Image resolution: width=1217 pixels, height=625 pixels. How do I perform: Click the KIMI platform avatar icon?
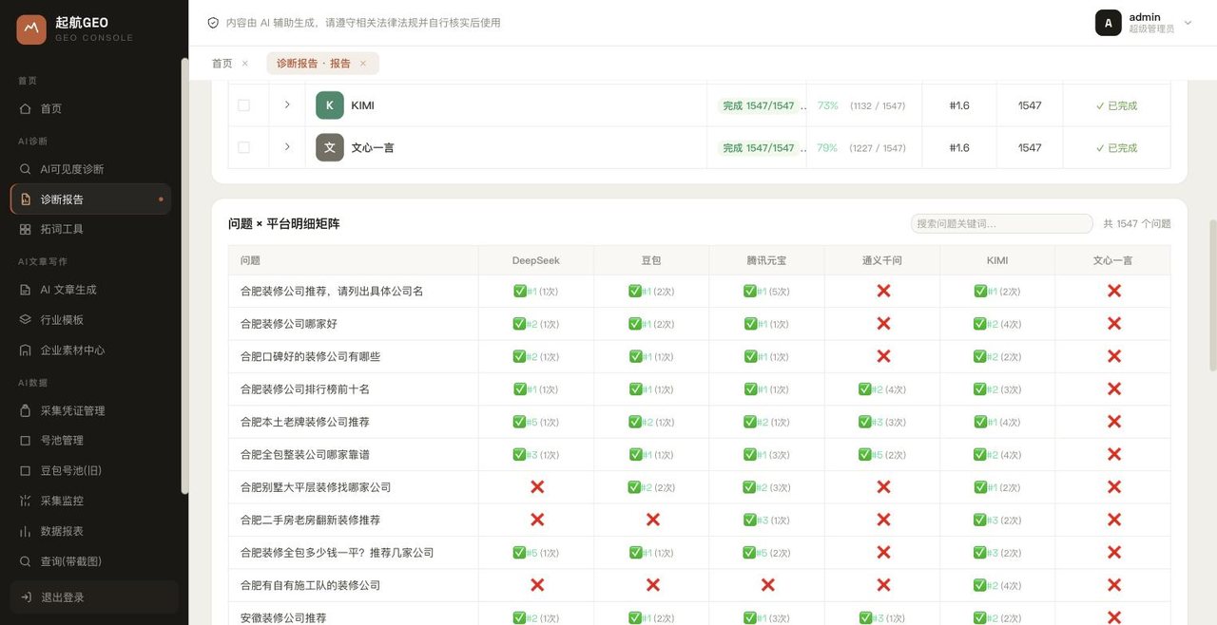[330, 105]
